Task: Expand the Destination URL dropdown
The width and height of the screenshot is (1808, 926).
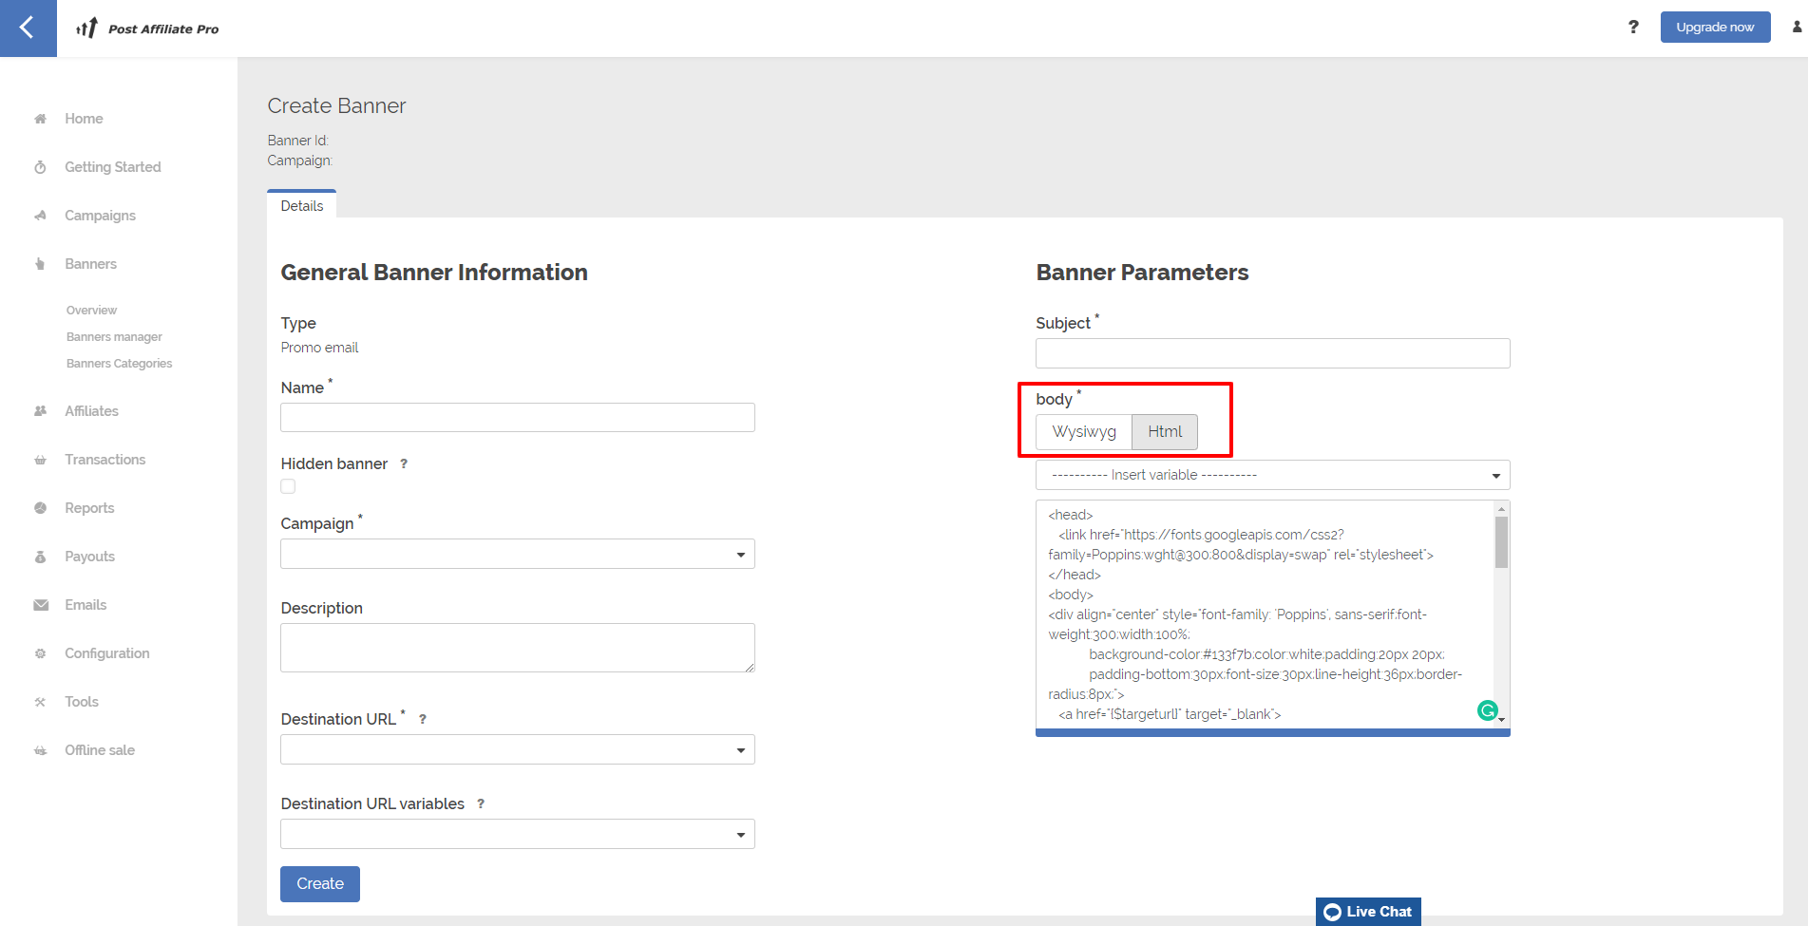Action: click(x=517, y=749)
